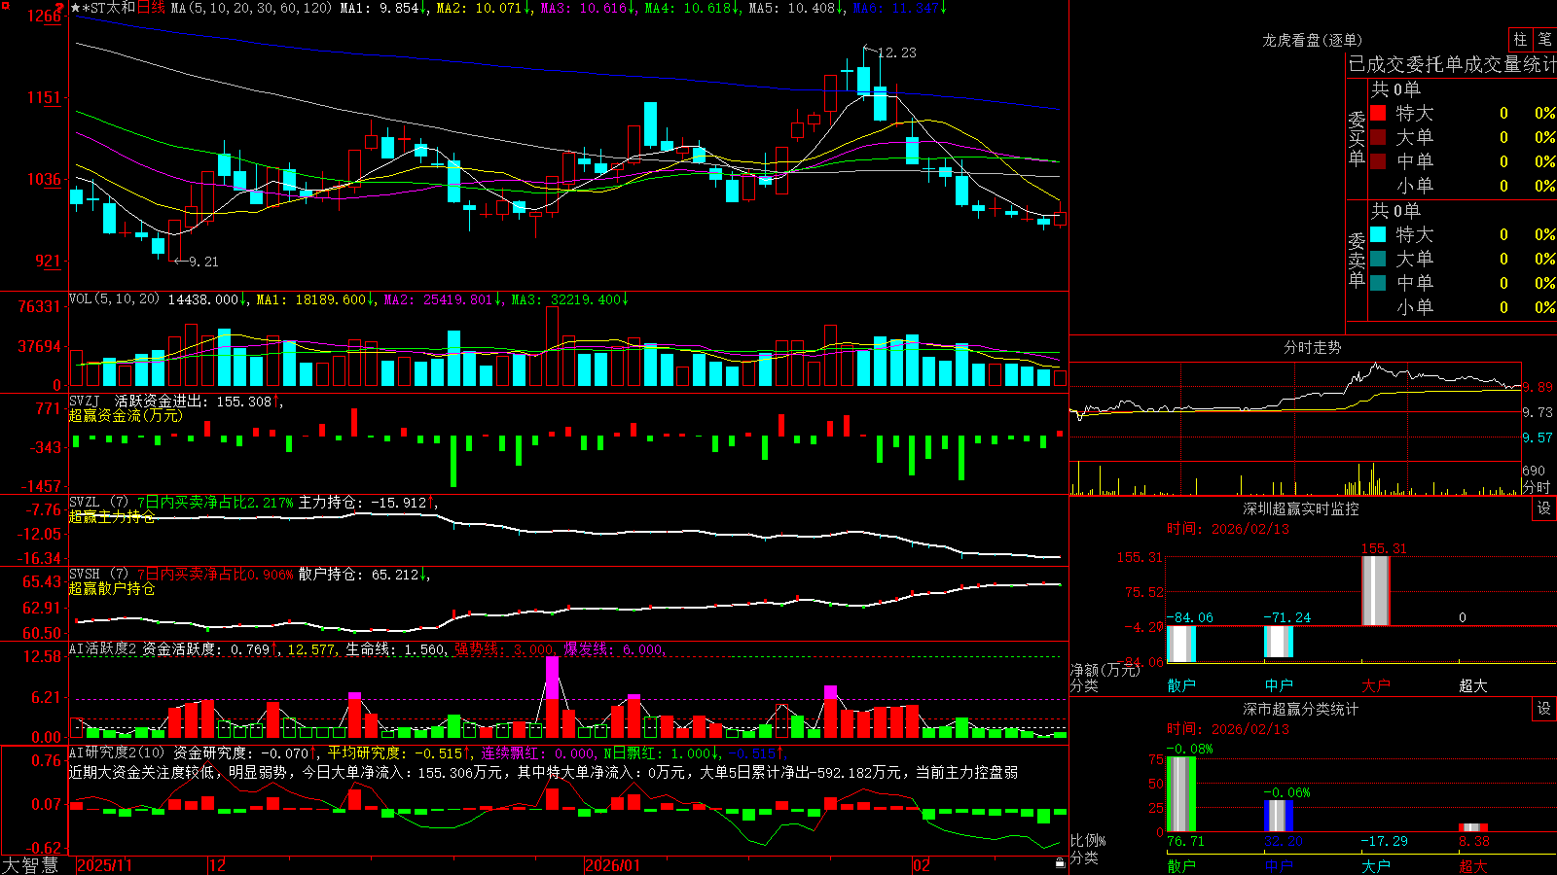This screenshot has height=875, width=1557.
Task: Click the 爆发线: 6.000 label
Action: point(615,648)
